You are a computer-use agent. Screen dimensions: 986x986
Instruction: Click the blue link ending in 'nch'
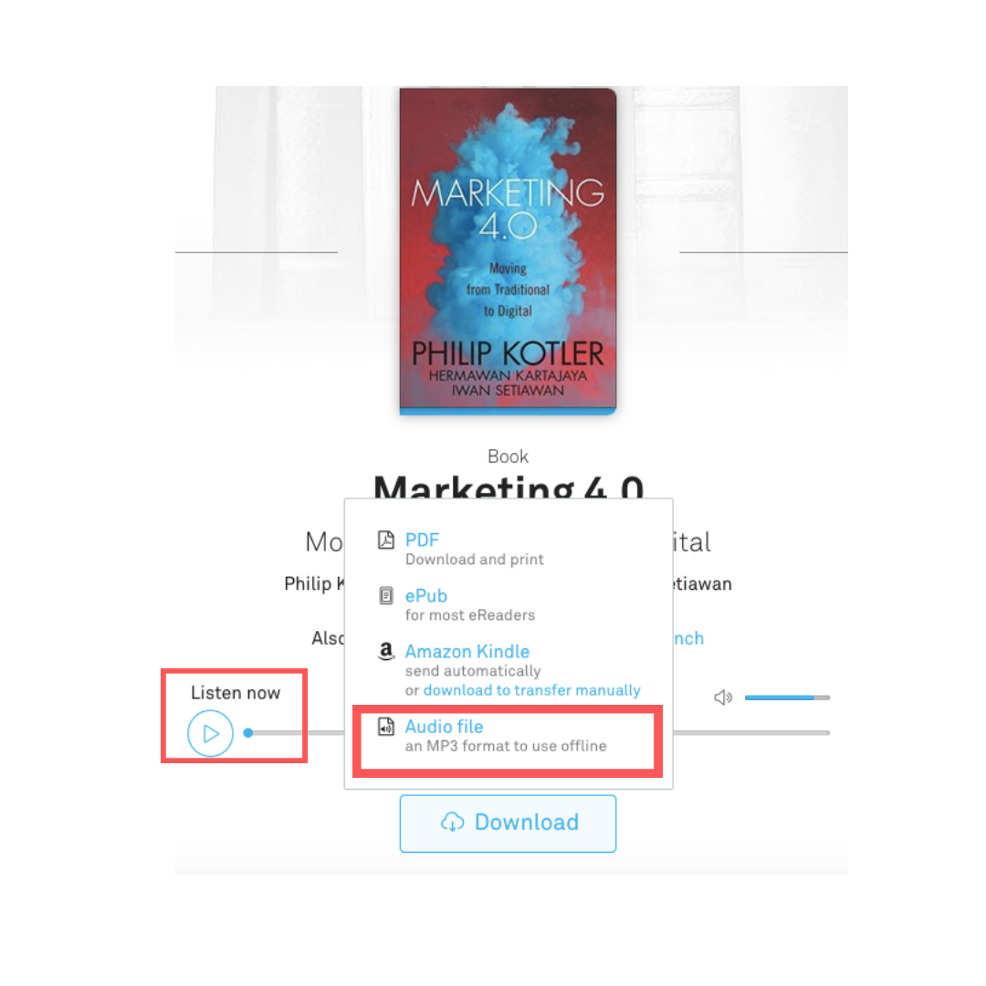688,638
